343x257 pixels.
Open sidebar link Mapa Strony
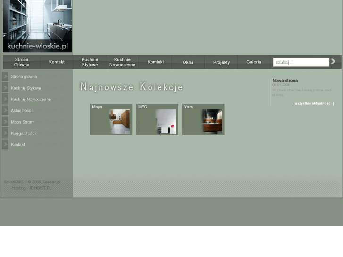(23, 122)
